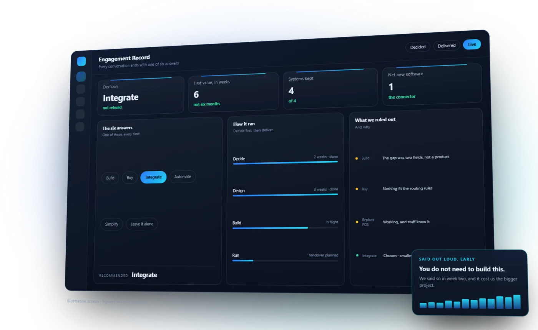Screen dimensions: 538x330
Task: Click the Run phase progress bar
Action: [286, 261]
